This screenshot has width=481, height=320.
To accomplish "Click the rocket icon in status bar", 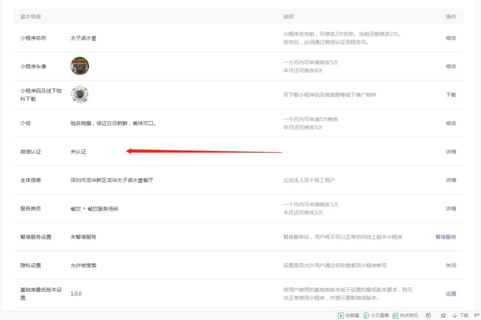I will [x=443, y=316].
